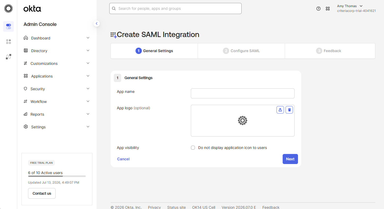The width and height of the screenshot is (384, 209).
Task: Open the workflows connector icon in left rail
Action: tap(8, 57)
